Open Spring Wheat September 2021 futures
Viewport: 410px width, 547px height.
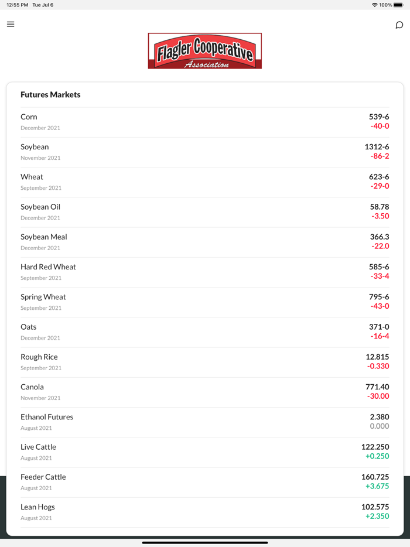[205, 302]
